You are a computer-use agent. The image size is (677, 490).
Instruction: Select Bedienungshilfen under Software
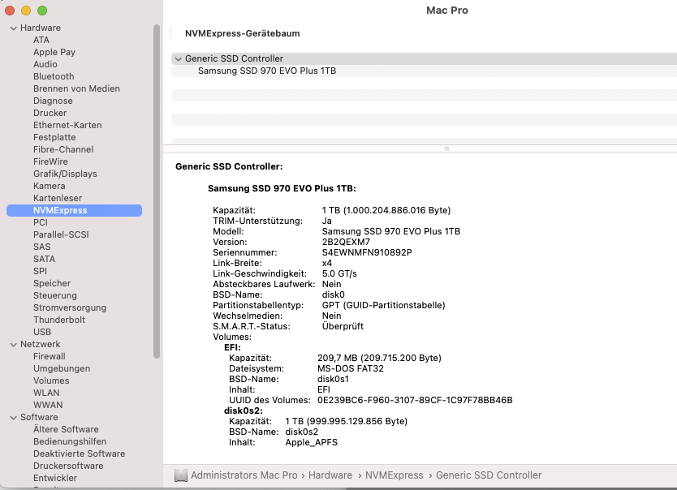pyautogui.click(x=70, y=441)
